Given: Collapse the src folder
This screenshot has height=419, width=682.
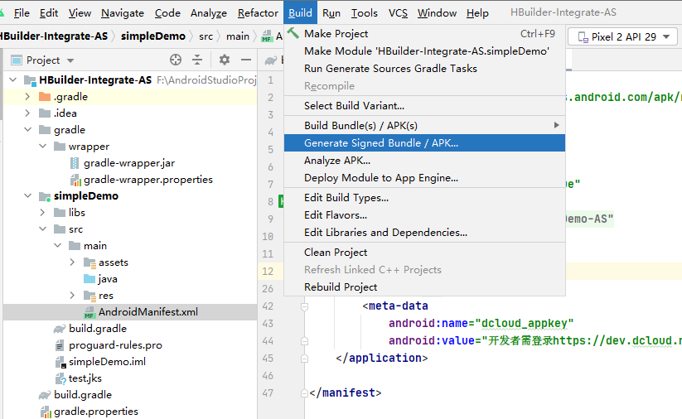Looking at the screenshot, I should click(x=42, y=229).
